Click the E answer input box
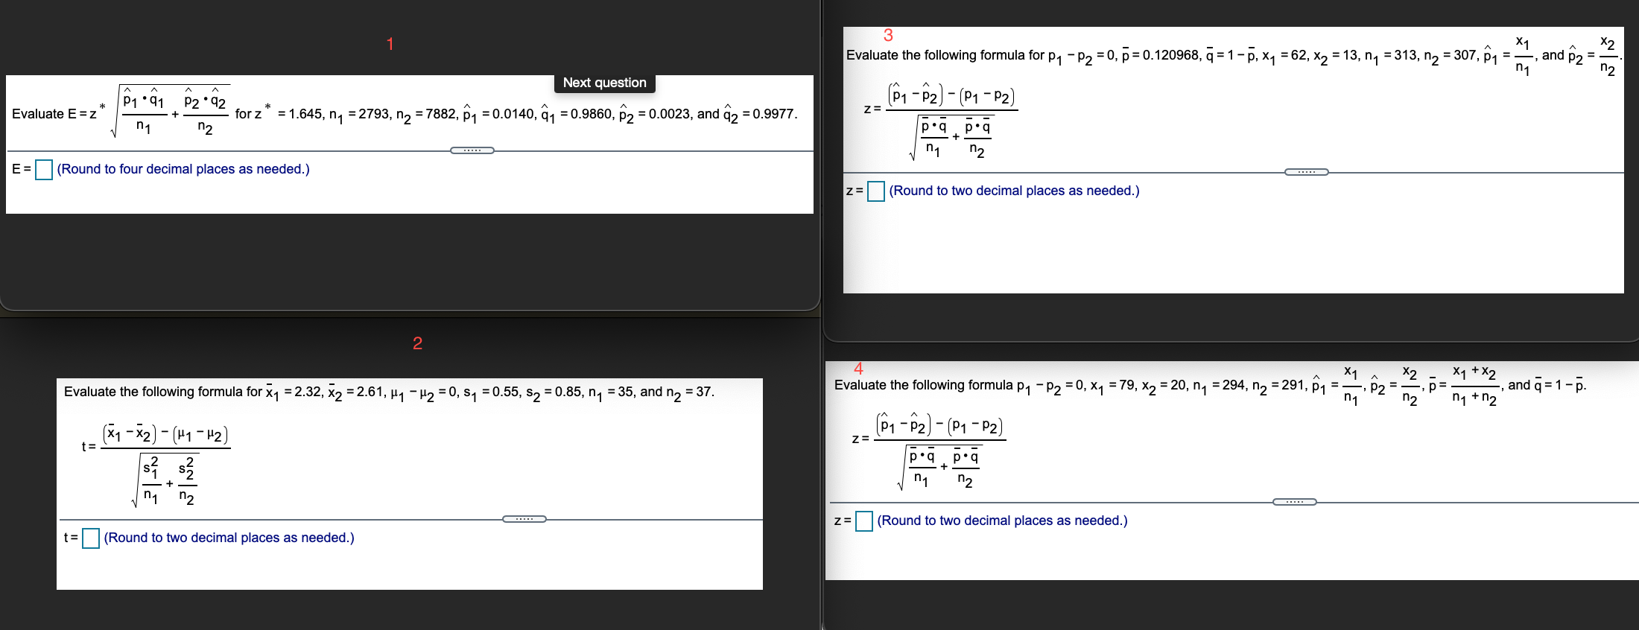The width and height of the screenshot is (1639, 630). click(44, 170)
